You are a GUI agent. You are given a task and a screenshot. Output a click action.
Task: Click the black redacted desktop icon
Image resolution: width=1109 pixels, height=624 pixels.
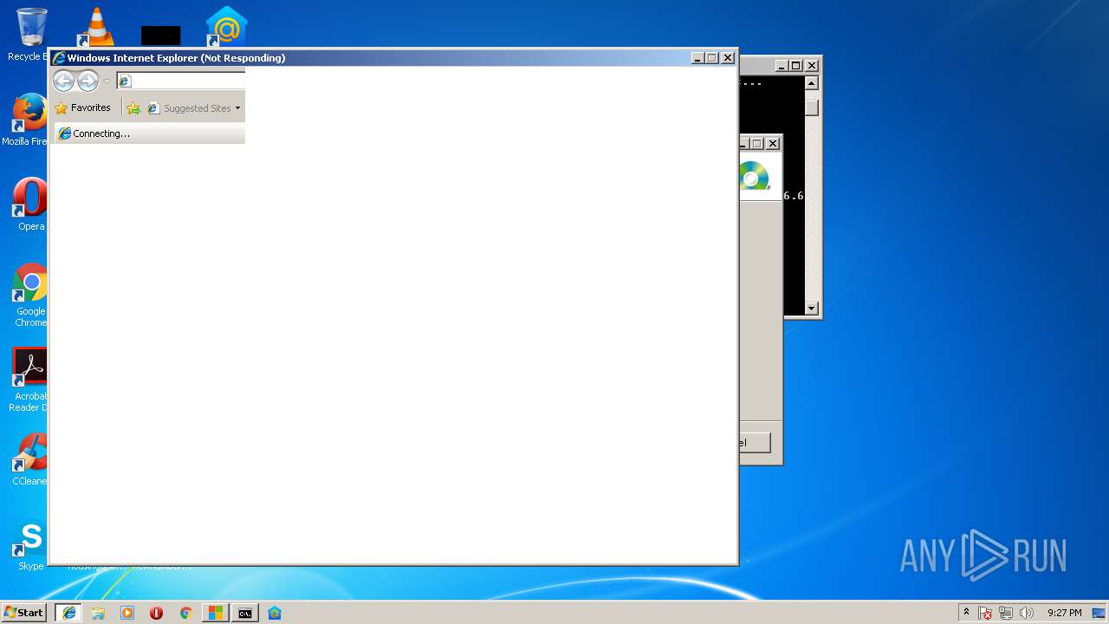coord(161,36)
